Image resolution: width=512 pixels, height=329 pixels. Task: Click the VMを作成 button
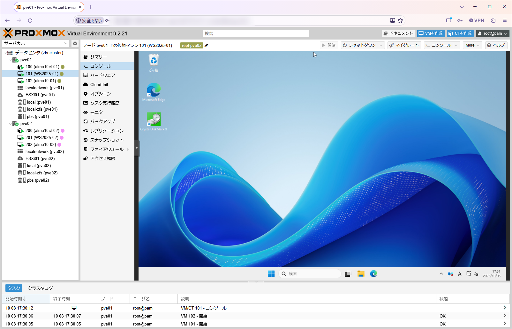431,33
